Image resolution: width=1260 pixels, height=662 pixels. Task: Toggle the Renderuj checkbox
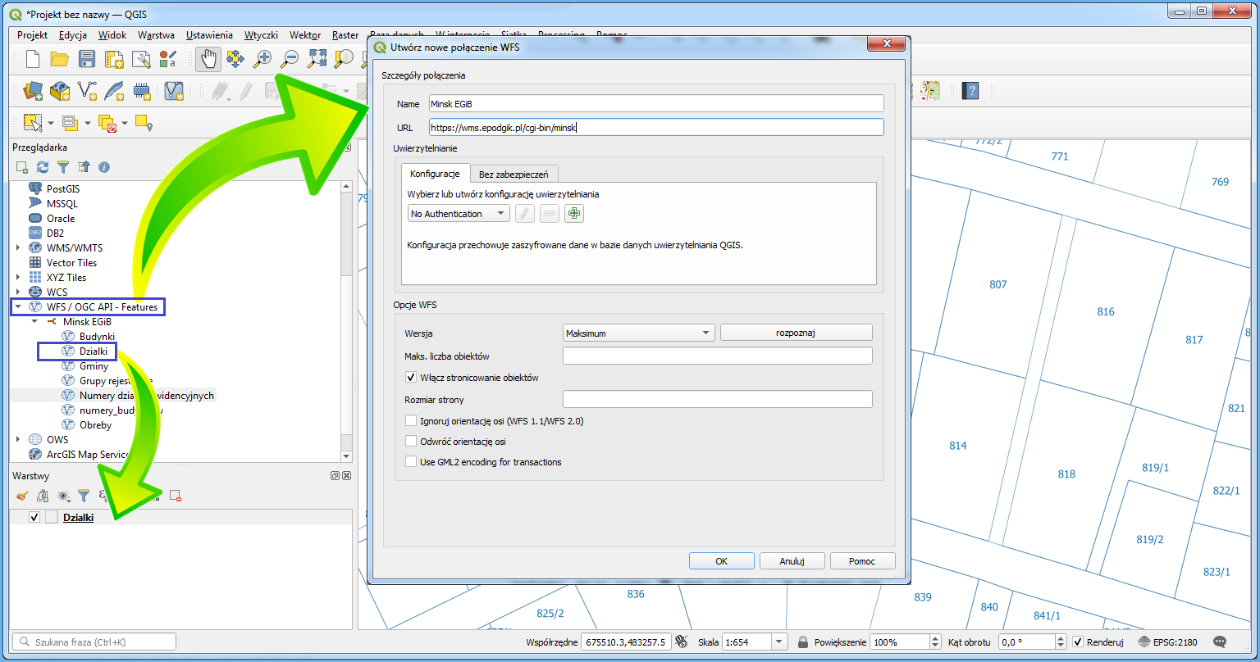[1079, 642]
